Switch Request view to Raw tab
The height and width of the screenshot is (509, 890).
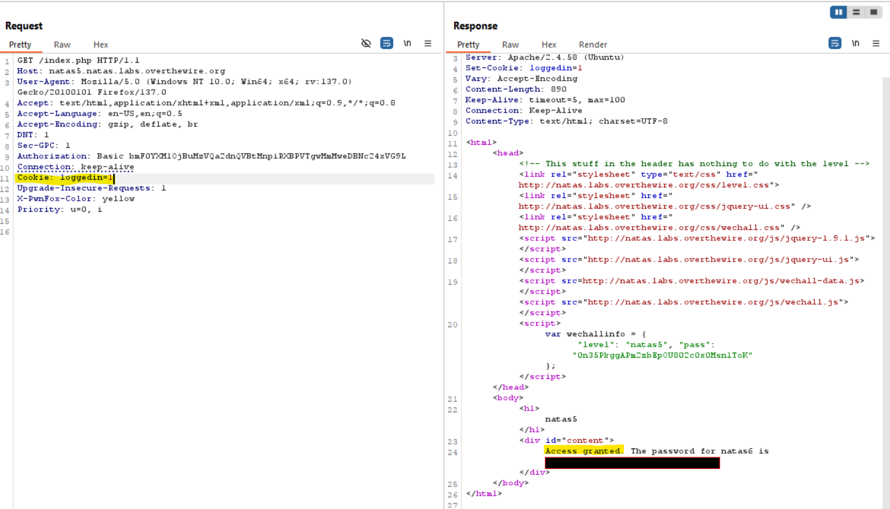[62, 44]
